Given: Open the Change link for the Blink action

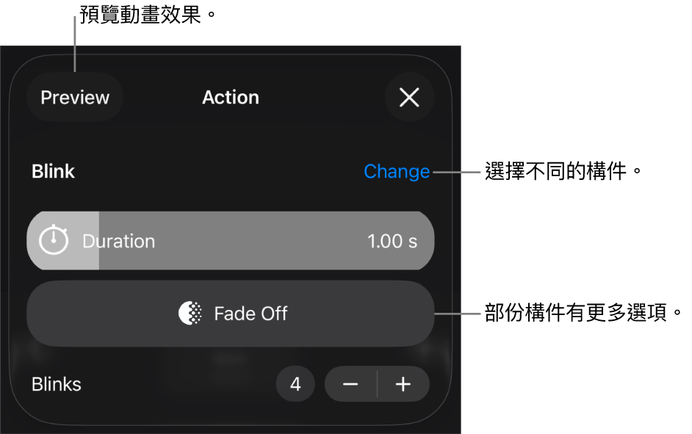Looking at the screenshot, I should (397, 171).
